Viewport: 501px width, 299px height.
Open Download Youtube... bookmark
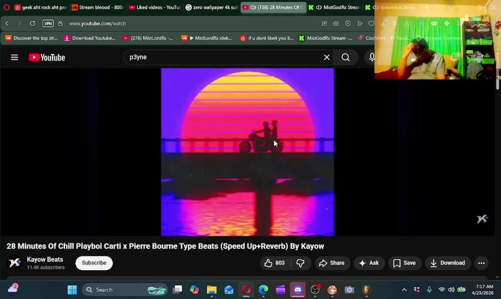pyautogui.click(x=90, y=38)
